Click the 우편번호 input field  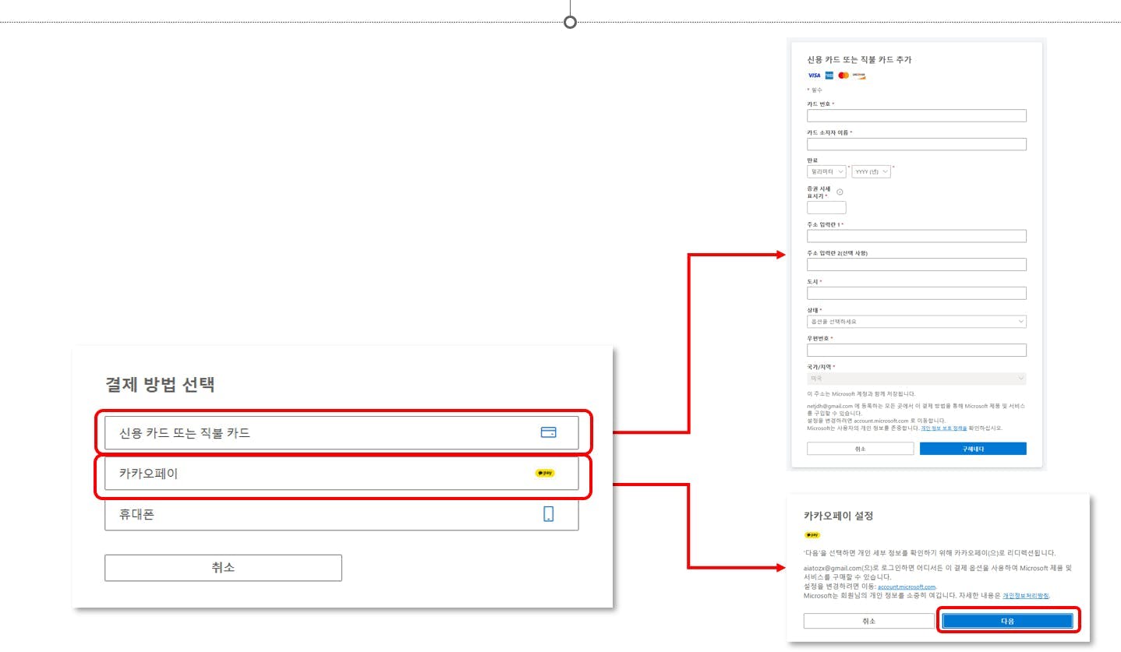coord(916,351)
